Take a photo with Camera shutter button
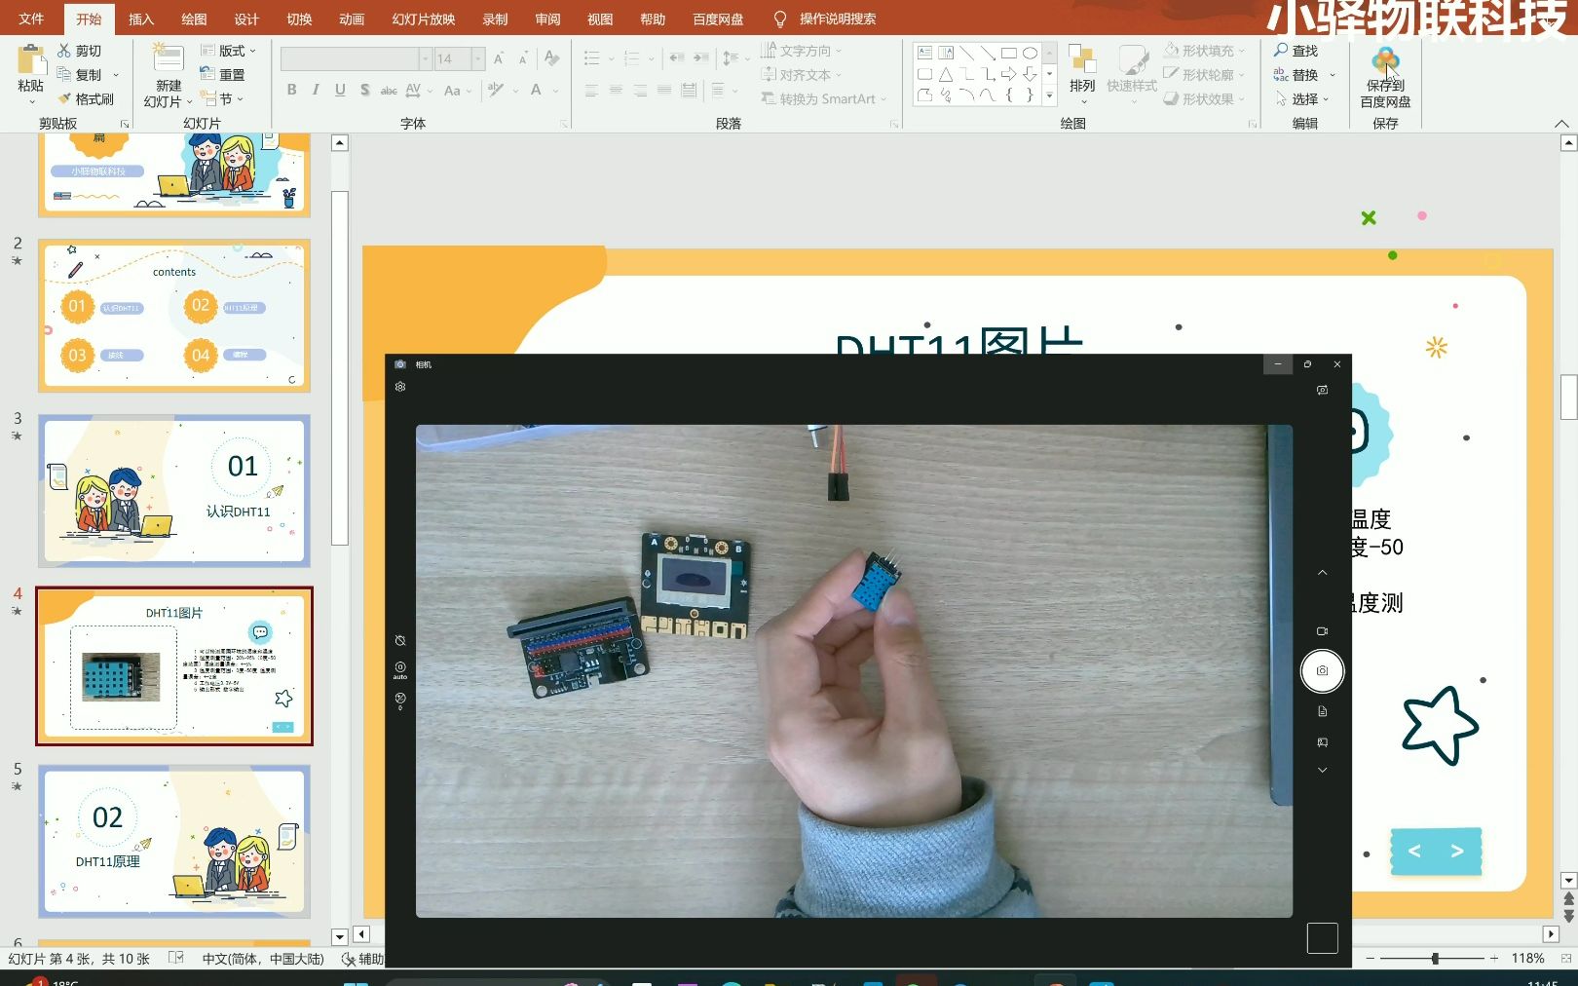1578x986 pixels. click(1322, 670)
